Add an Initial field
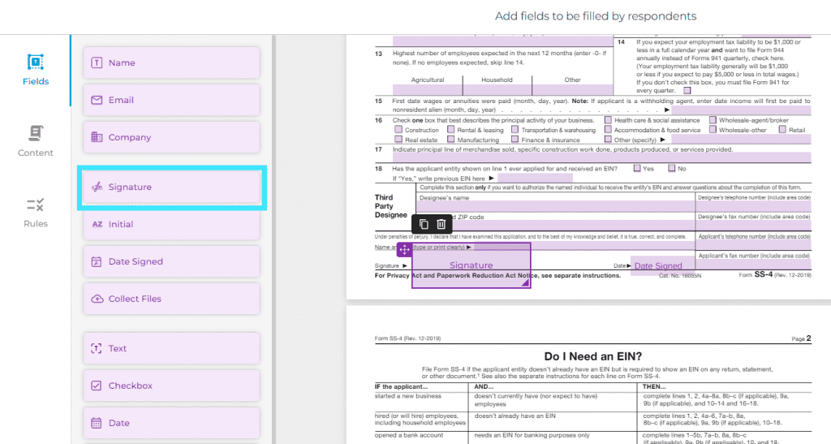831x444 pixels. coord(171,224)
